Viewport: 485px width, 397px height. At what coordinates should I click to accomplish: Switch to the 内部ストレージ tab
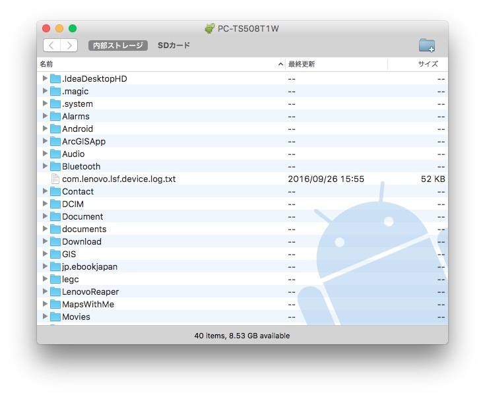pyautogui.click(x=118, y=46)
